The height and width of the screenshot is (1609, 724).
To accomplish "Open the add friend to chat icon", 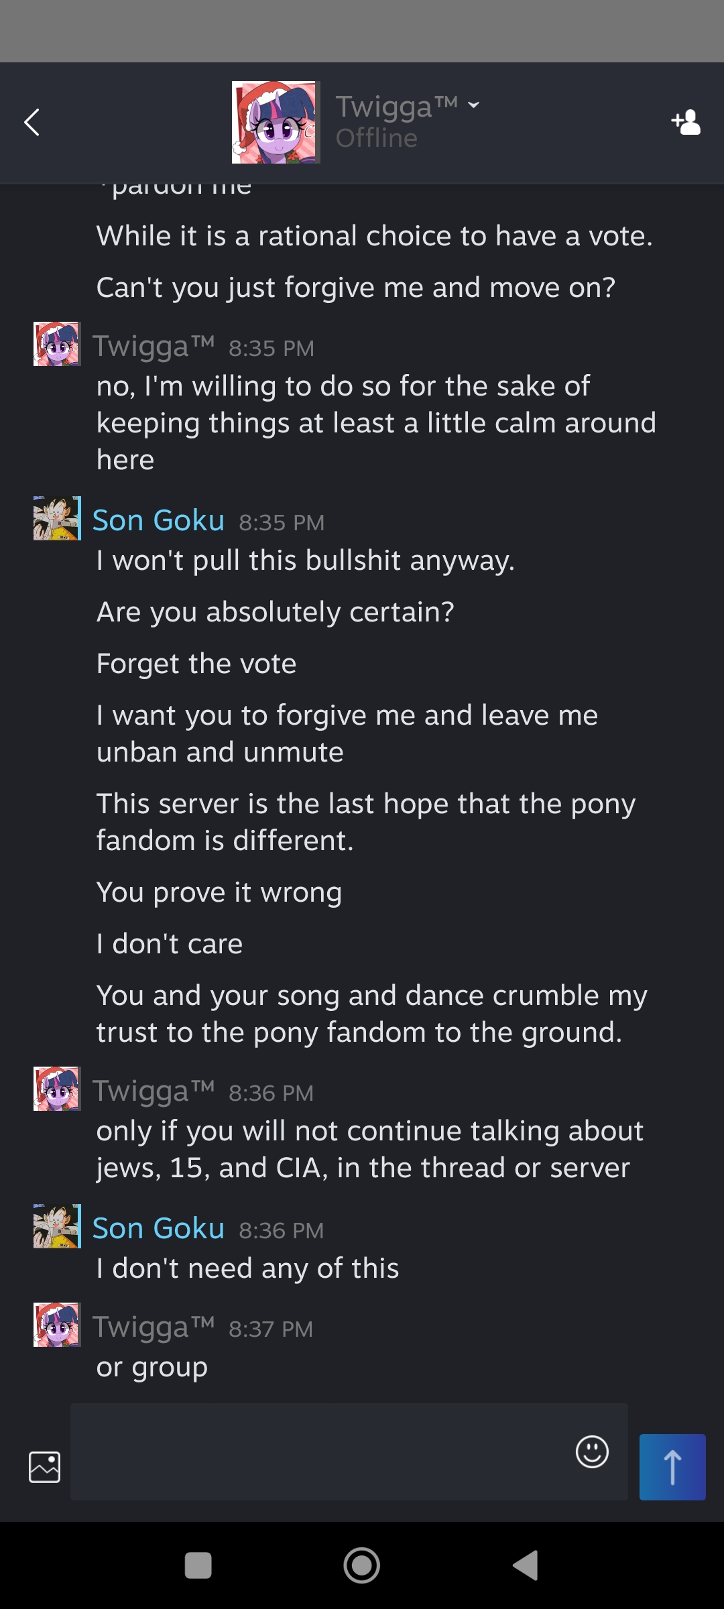I will tap(686, 122).
